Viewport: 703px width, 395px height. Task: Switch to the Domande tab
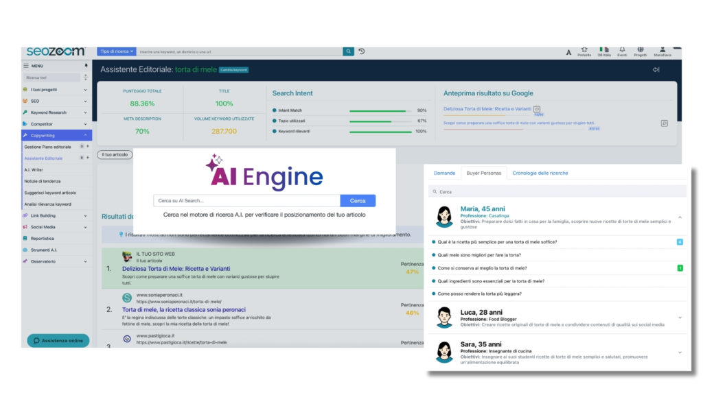tap(444, 173)
